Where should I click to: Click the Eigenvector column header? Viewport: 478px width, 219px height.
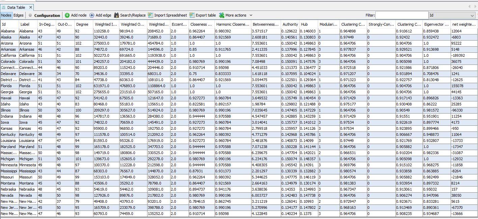coord(436,24)
